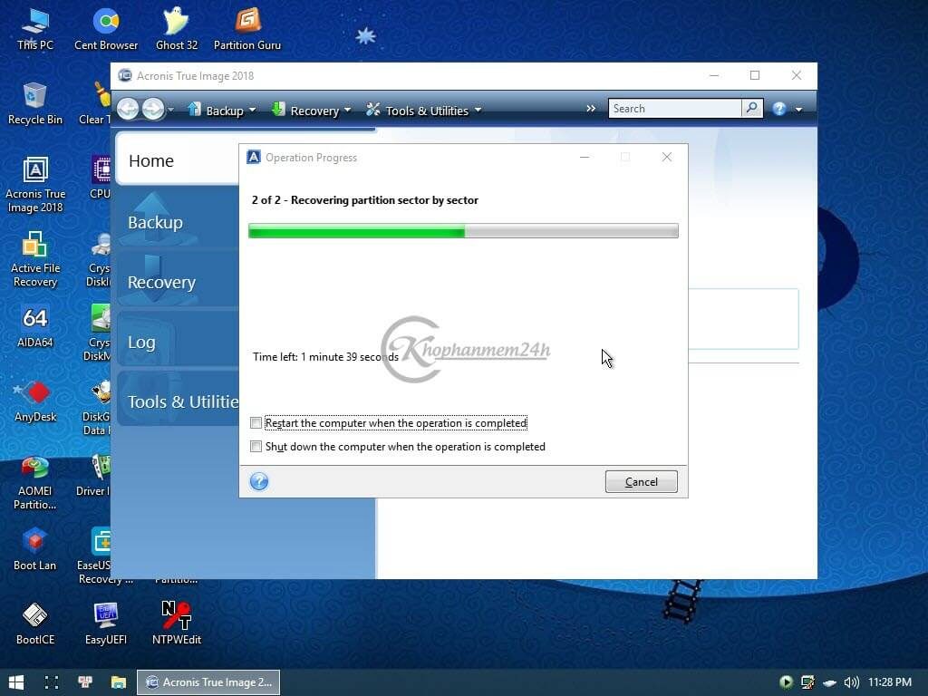The height and width of the screenshot is (696, 928).
Task: Click the Acronis True Image taskbar button
Action: click(x=208, y=682)
